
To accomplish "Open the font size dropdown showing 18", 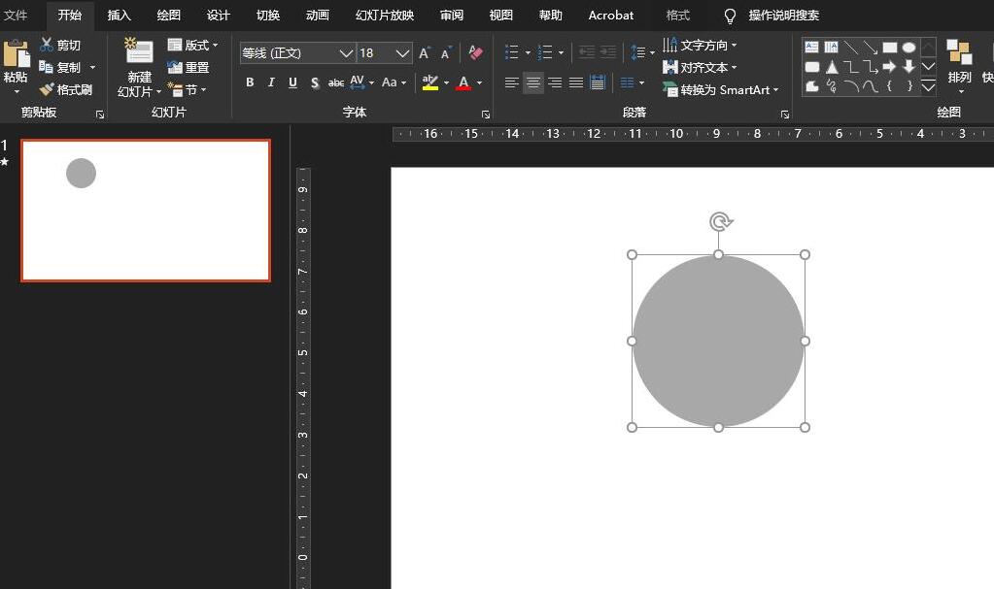I will (x=401, y=53).
